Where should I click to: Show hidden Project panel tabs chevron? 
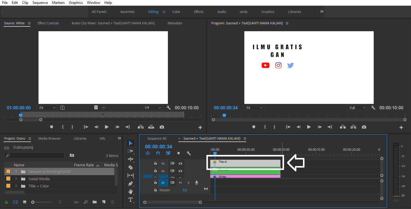119,138
